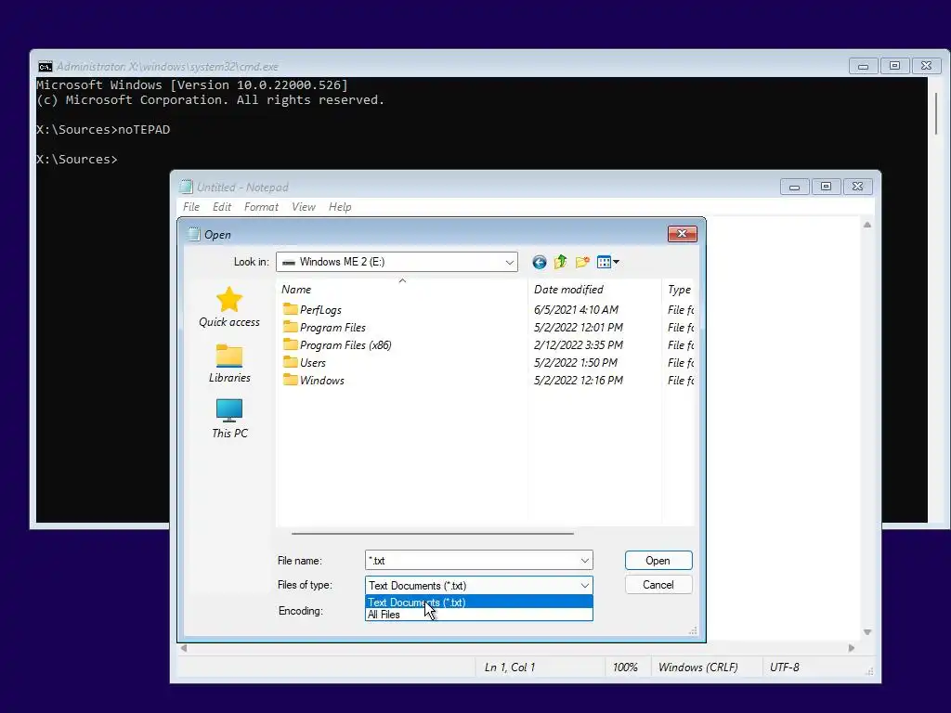Select Quick access in places bar

point(229,307)
